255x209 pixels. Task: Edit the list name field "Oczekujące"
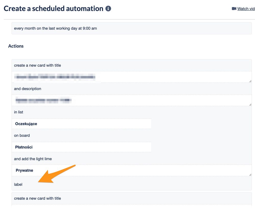click(81, 124)
